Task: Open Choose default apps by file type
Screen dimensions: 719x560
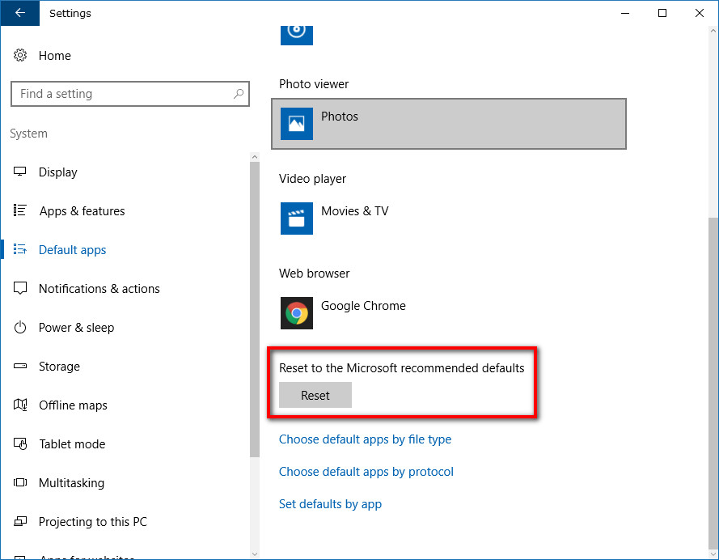Action: tap(365, 439)
